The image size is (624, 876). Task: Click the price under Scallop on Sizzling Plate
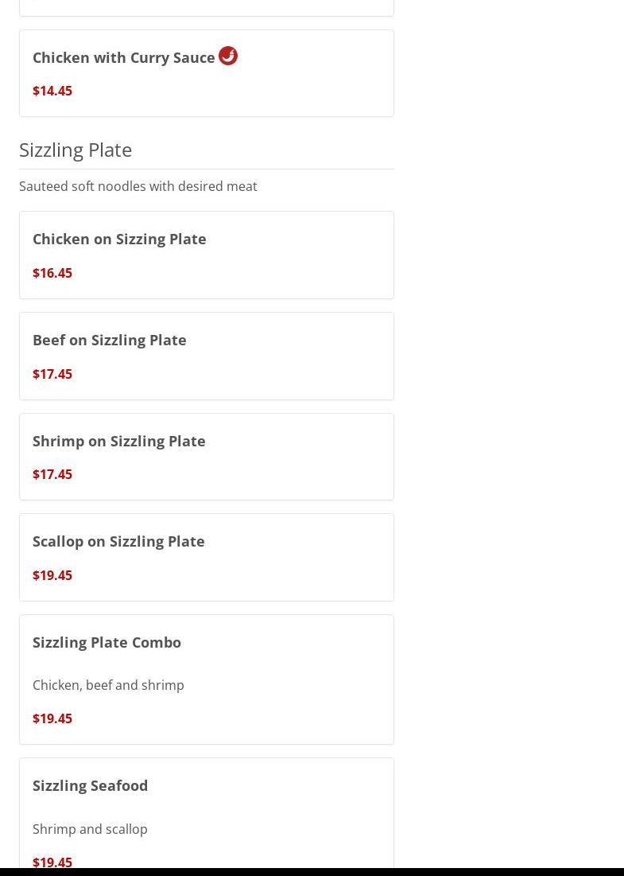(52, 575)
